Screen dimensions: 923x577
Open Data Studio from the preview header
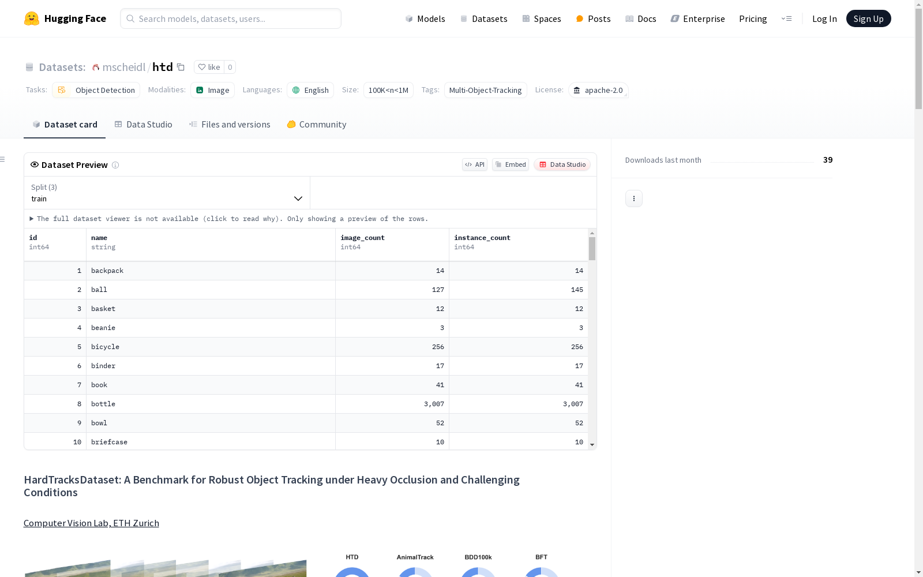[562, 164]
